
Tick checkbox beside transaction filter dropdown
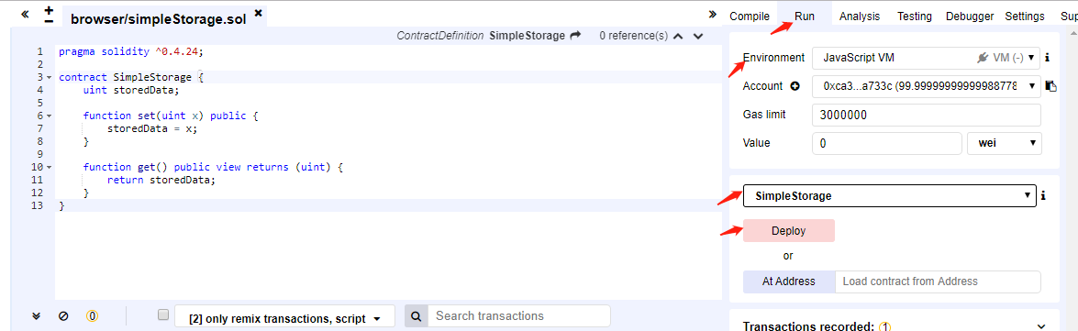[163, 315]
